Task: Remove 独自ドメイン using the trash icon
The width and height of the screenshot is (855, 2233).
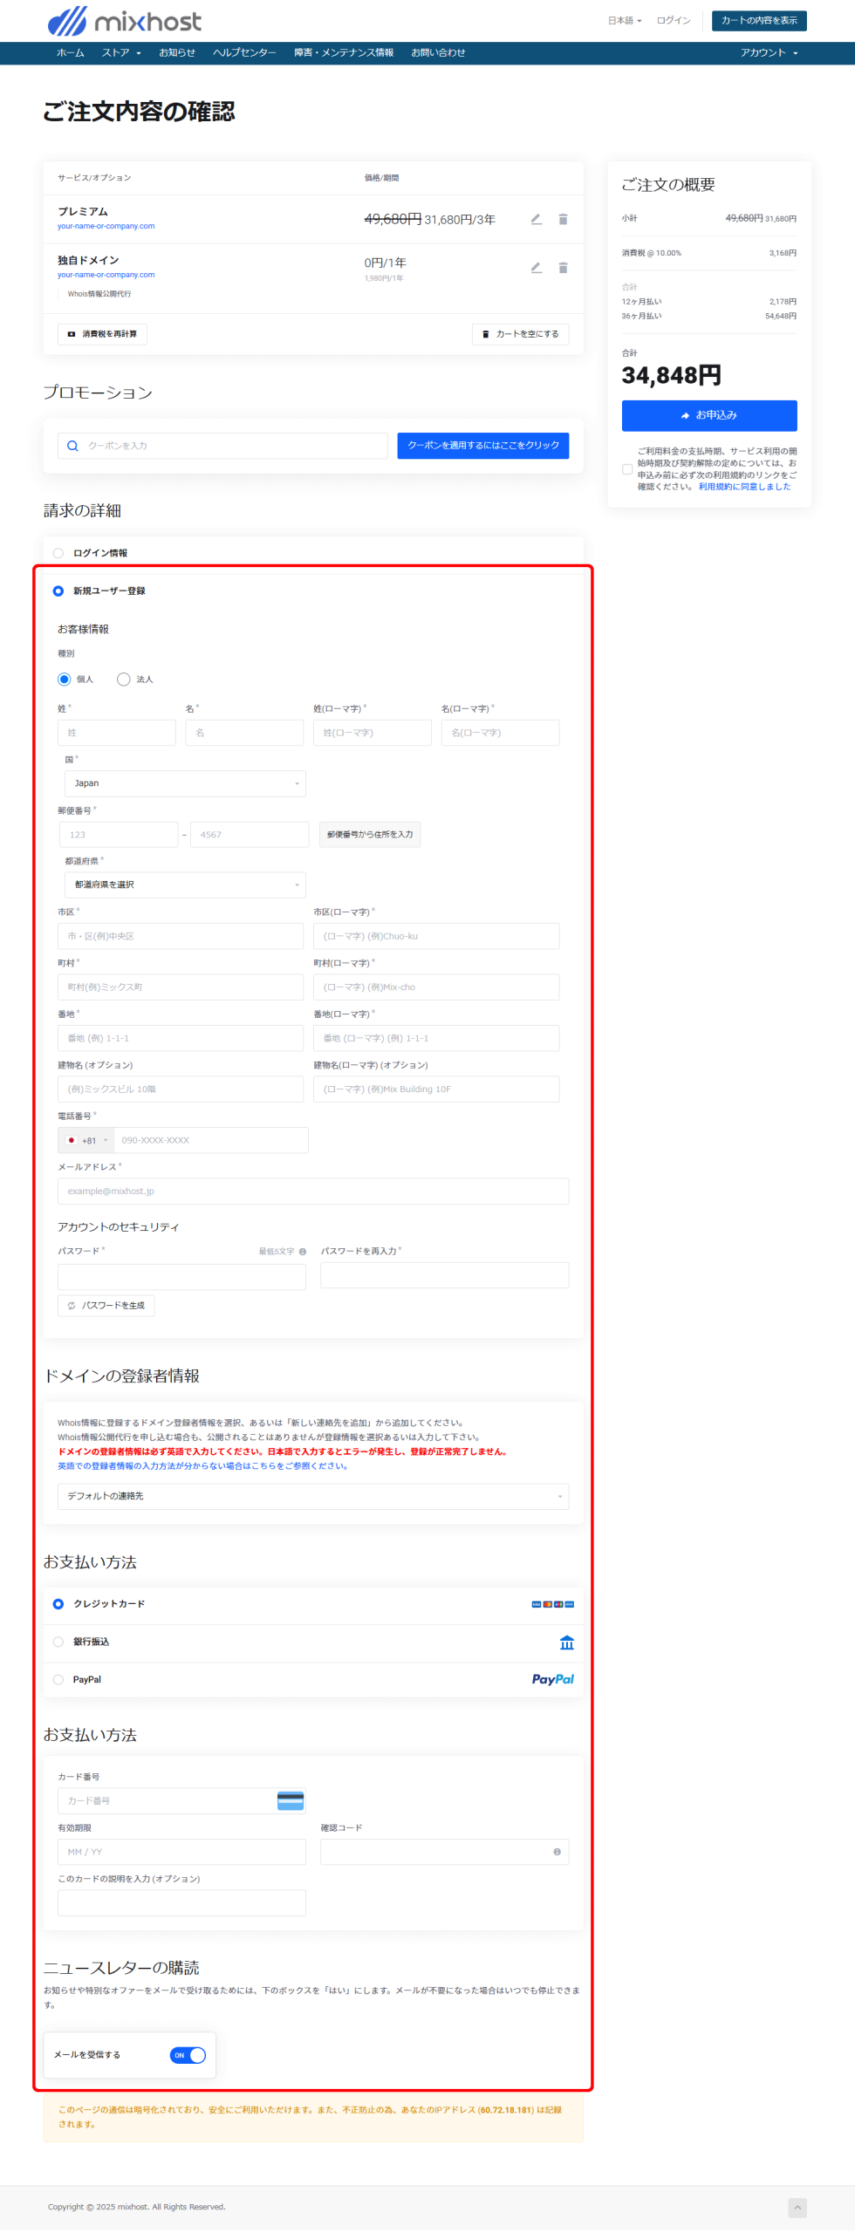Action: [x=563, y=268]
